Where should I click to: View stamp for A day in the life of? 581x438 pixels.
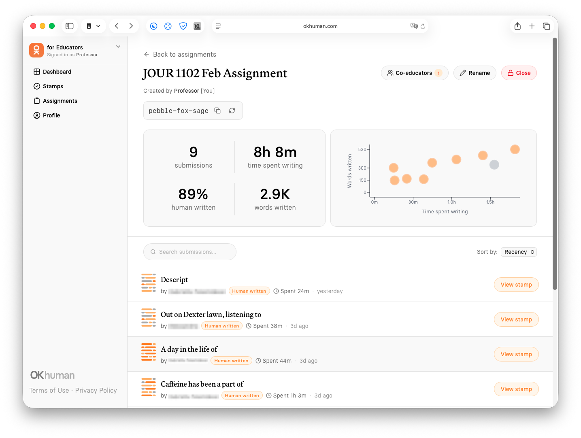(516, 354)
